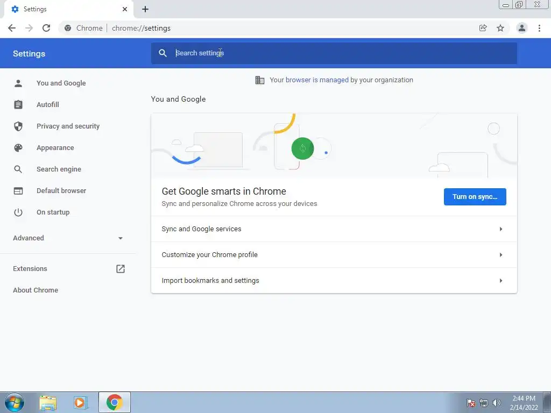Click the address bar URL chrome://settings
The height and width of the screenshot is (413, 551).
(x=141, y=28)
